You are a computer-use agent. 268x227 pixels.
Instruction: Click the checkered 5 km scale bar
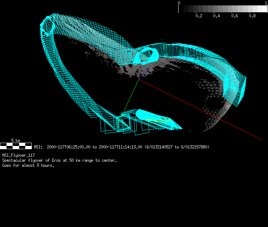(x=16, y=146)
